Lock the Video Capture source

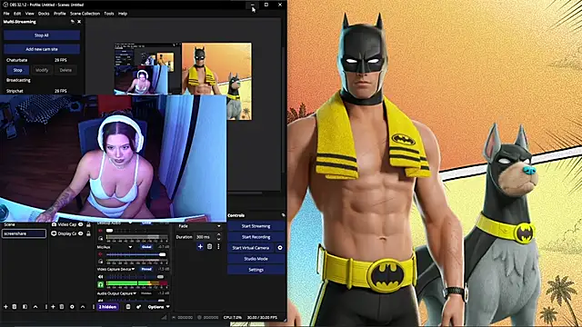(88, 224)
